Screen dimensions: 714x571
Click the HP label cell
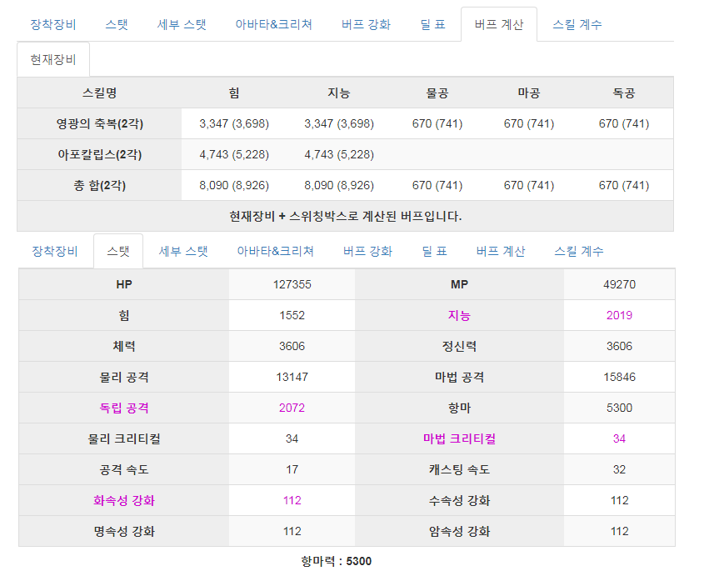(124, 284)
